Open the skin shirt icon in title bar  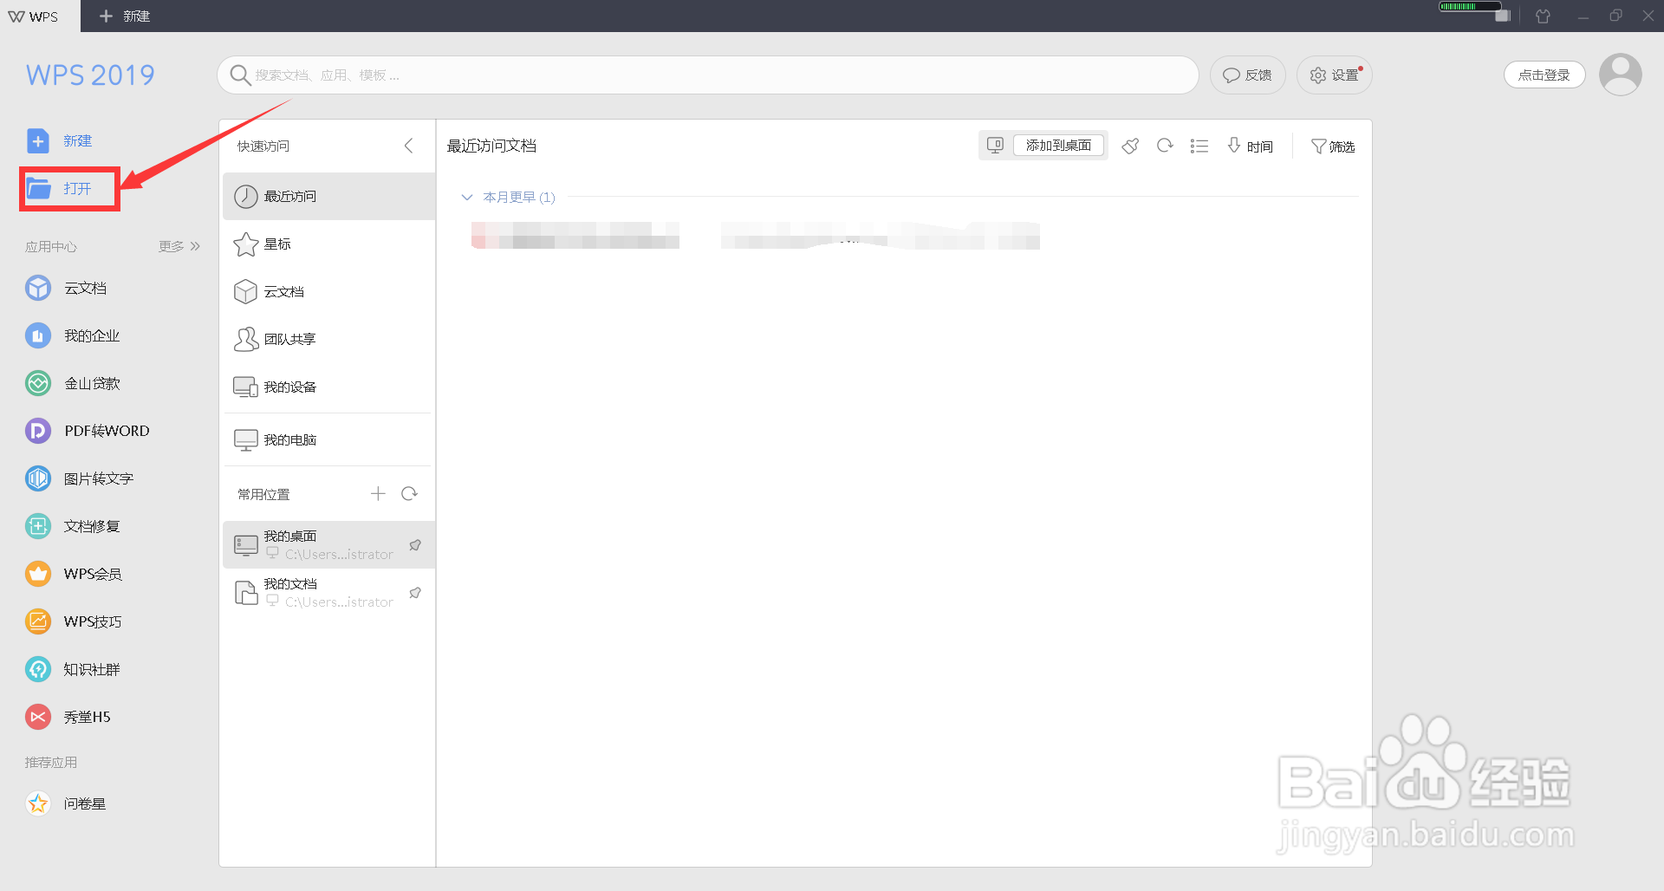point(1543,16)
